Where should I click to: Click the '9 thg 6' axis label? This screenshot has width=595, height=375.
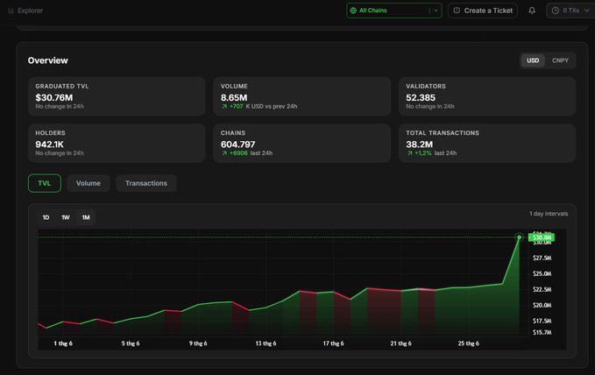pyautogui.click(x=198, y=343)
